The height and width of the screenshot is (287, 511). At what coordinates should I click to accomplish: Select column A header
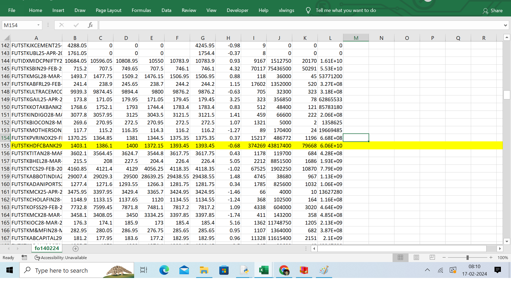point(36,38)
